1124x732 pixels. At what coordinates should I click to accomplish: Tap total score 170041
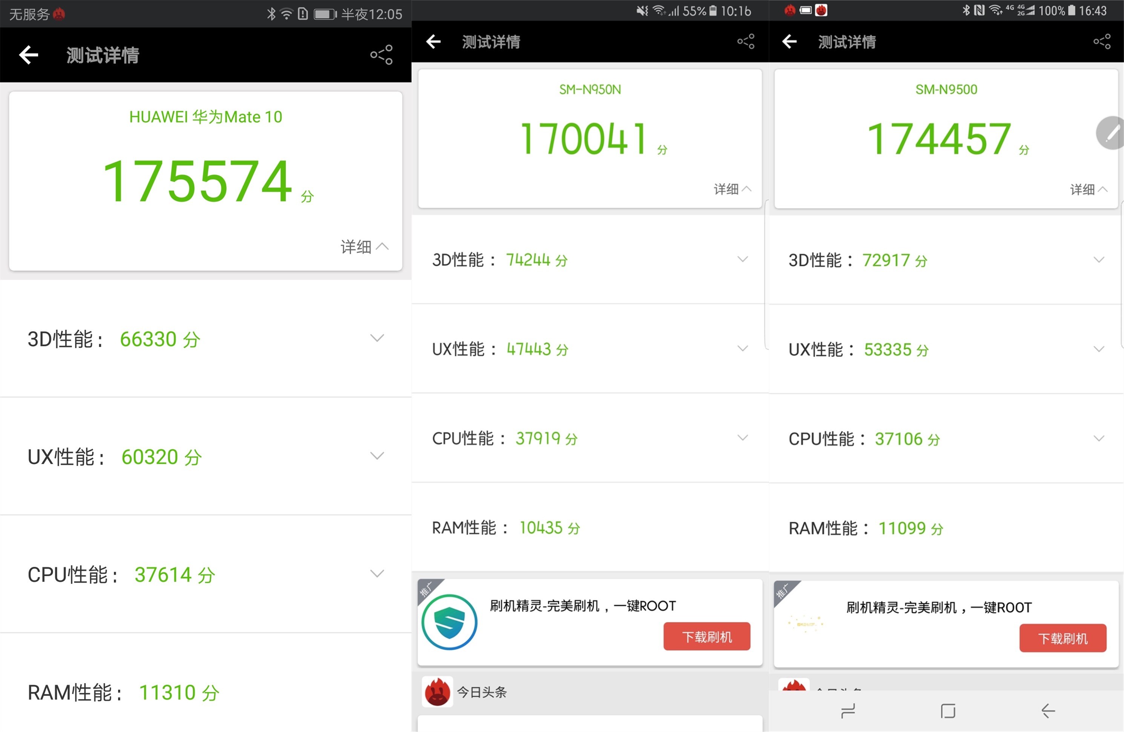(584, 139)
